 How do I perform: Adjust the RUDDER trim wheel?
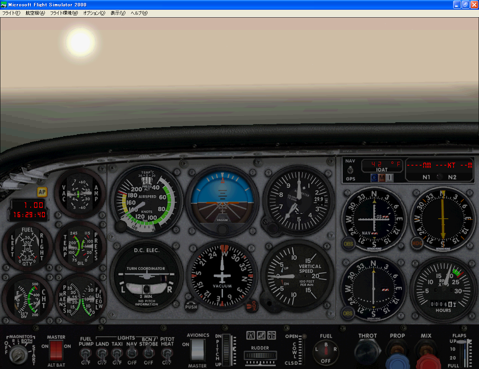click(260, 355)
